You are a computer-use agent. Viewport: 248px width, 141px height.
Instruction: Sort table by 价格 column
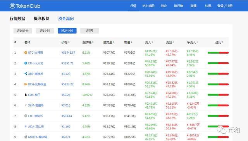65,42
